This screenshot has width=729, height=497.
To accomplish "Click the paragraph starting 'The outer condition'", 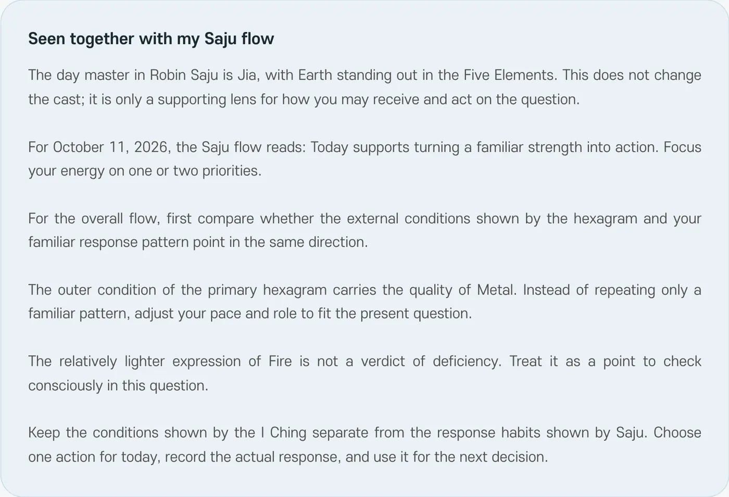I will click(x=364, y=301).
